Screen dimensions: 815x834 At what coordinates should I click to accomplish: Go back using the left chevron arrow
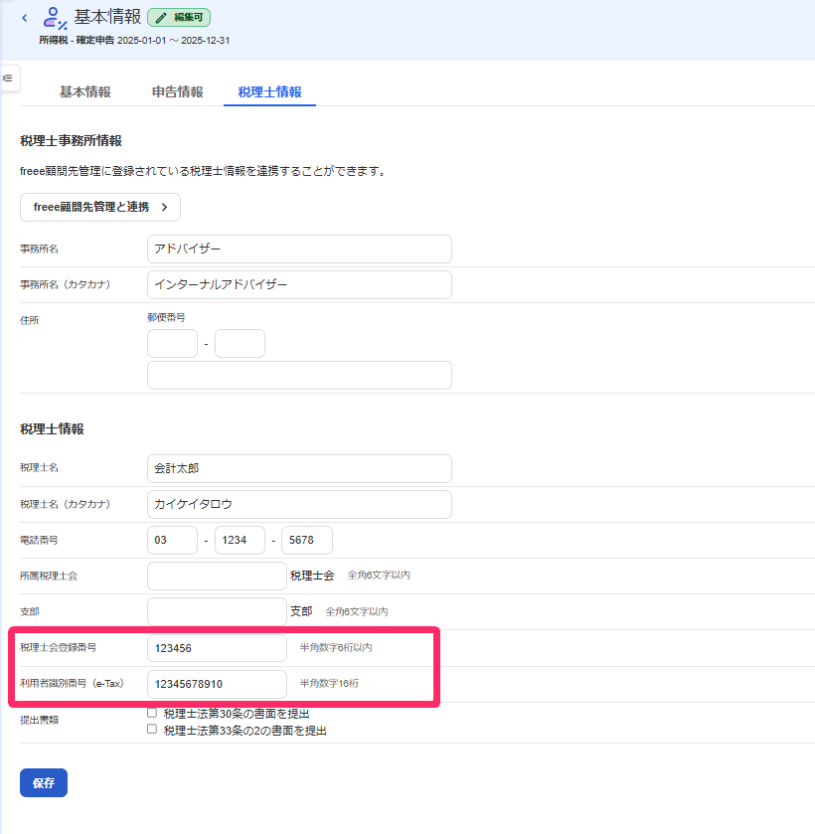point(25,18)
